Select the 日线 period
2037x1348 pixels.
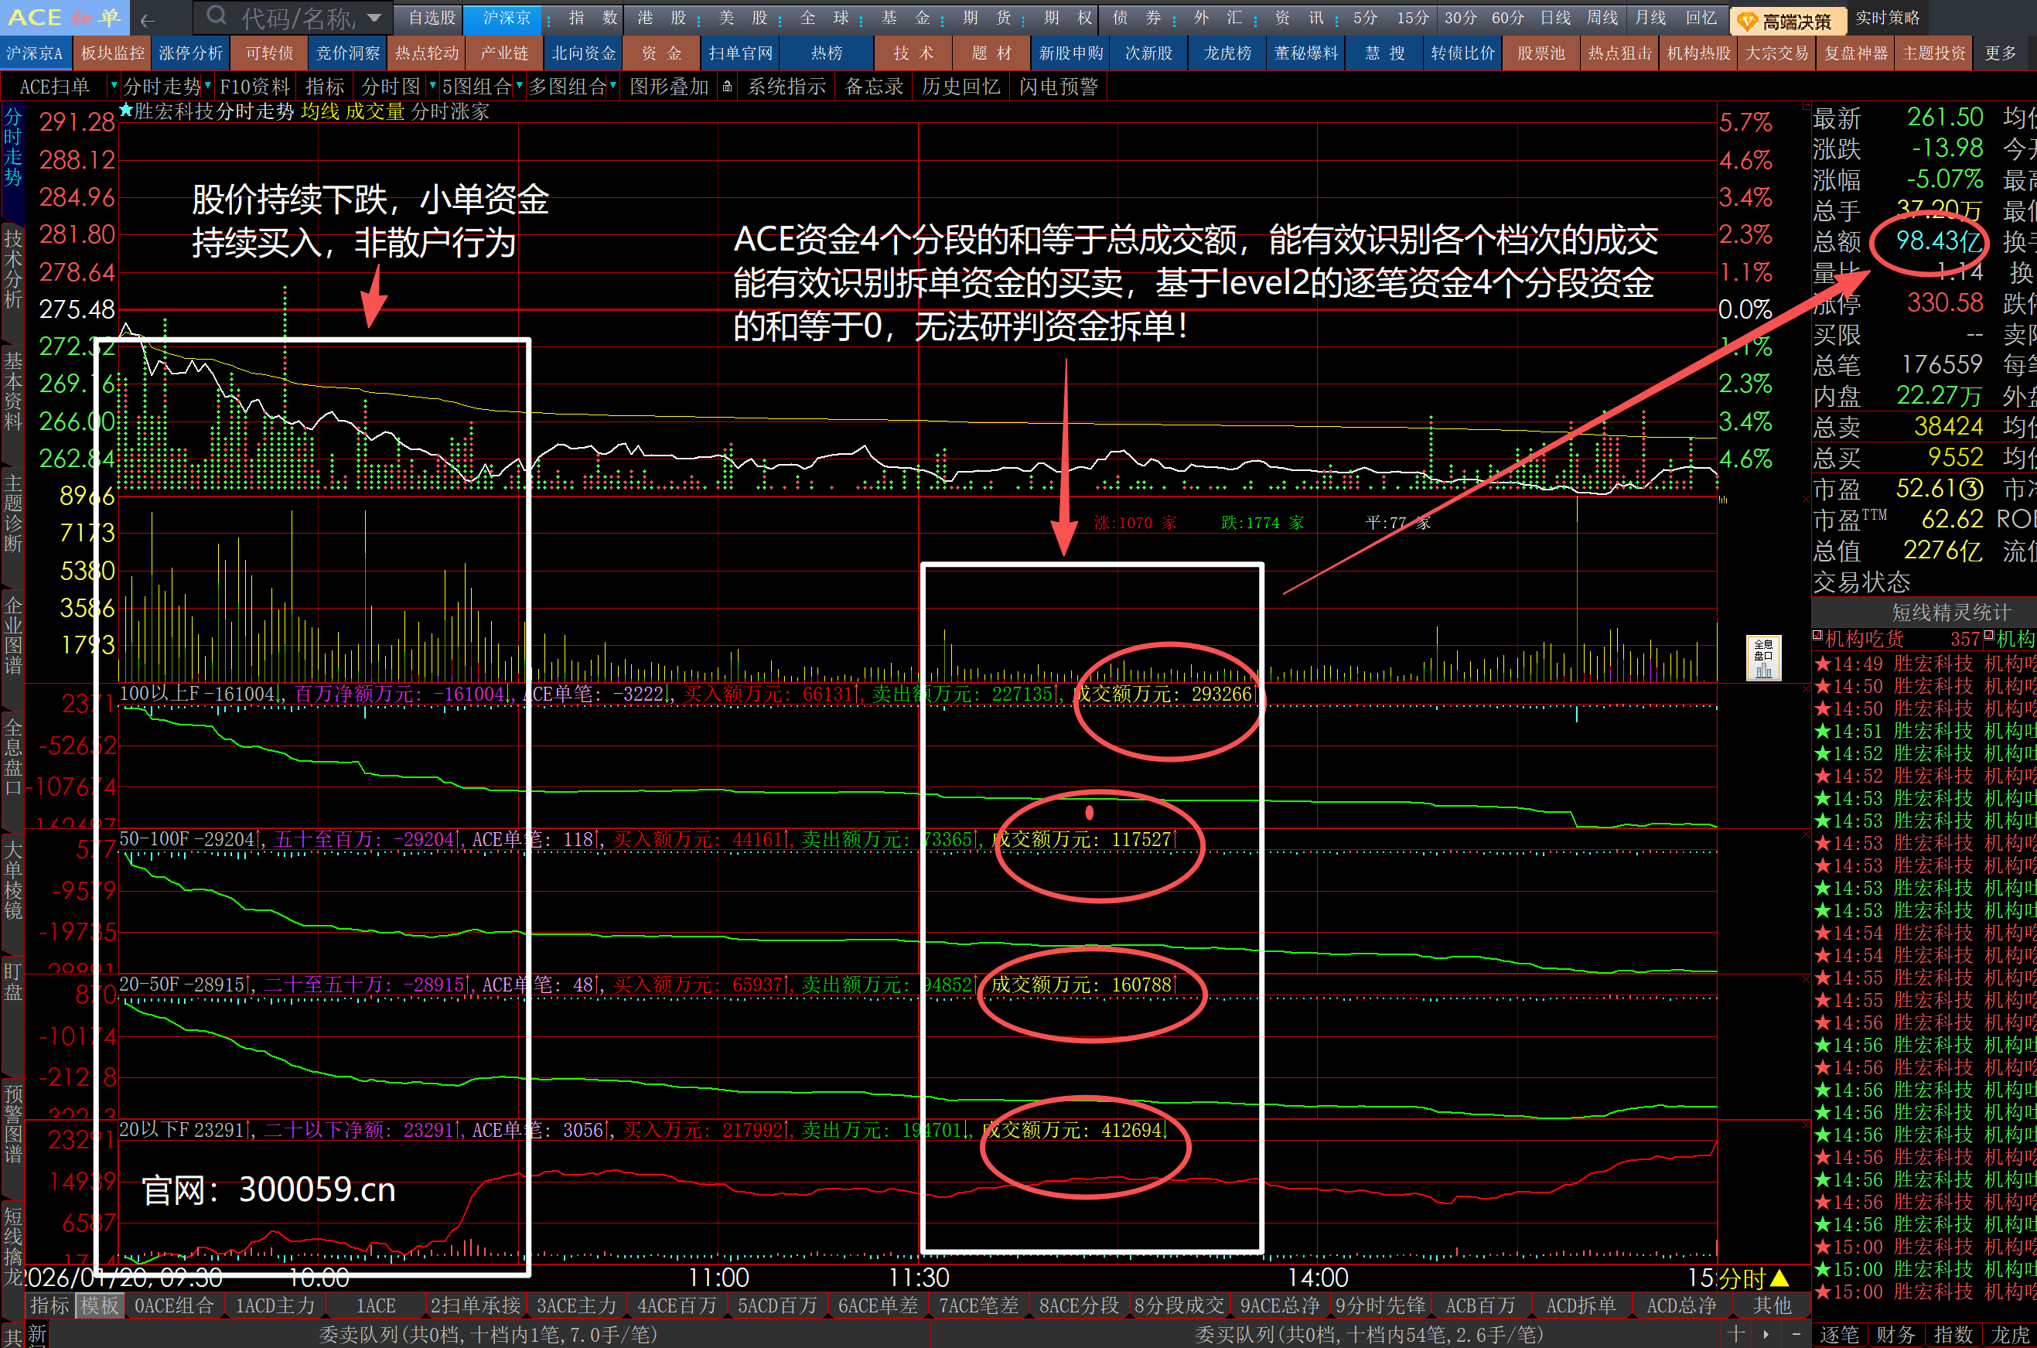click(x=1555, y=18)
